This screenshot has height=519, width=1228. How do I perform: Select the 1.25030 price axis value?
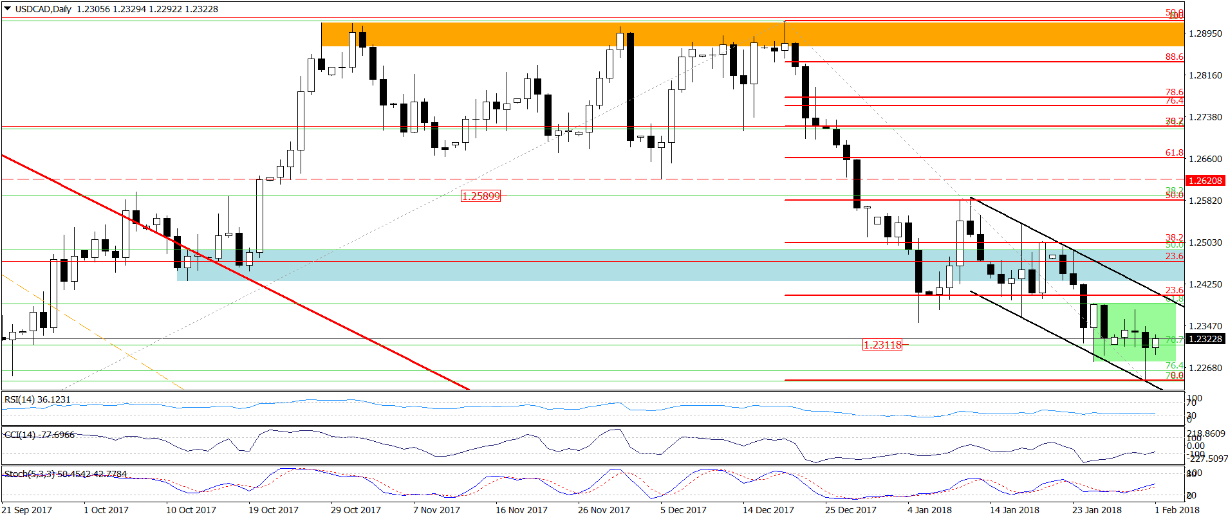pos(1205,242)
